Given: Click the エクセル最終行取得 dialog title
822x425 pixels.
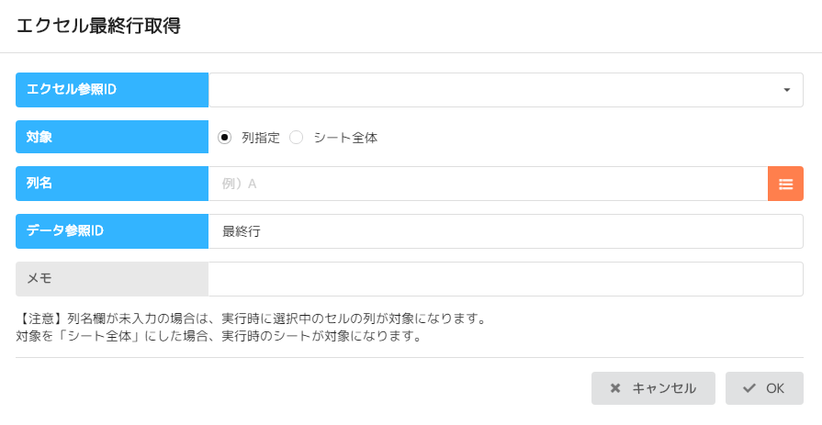Looking at the screenshot, I should click(98, 26).
